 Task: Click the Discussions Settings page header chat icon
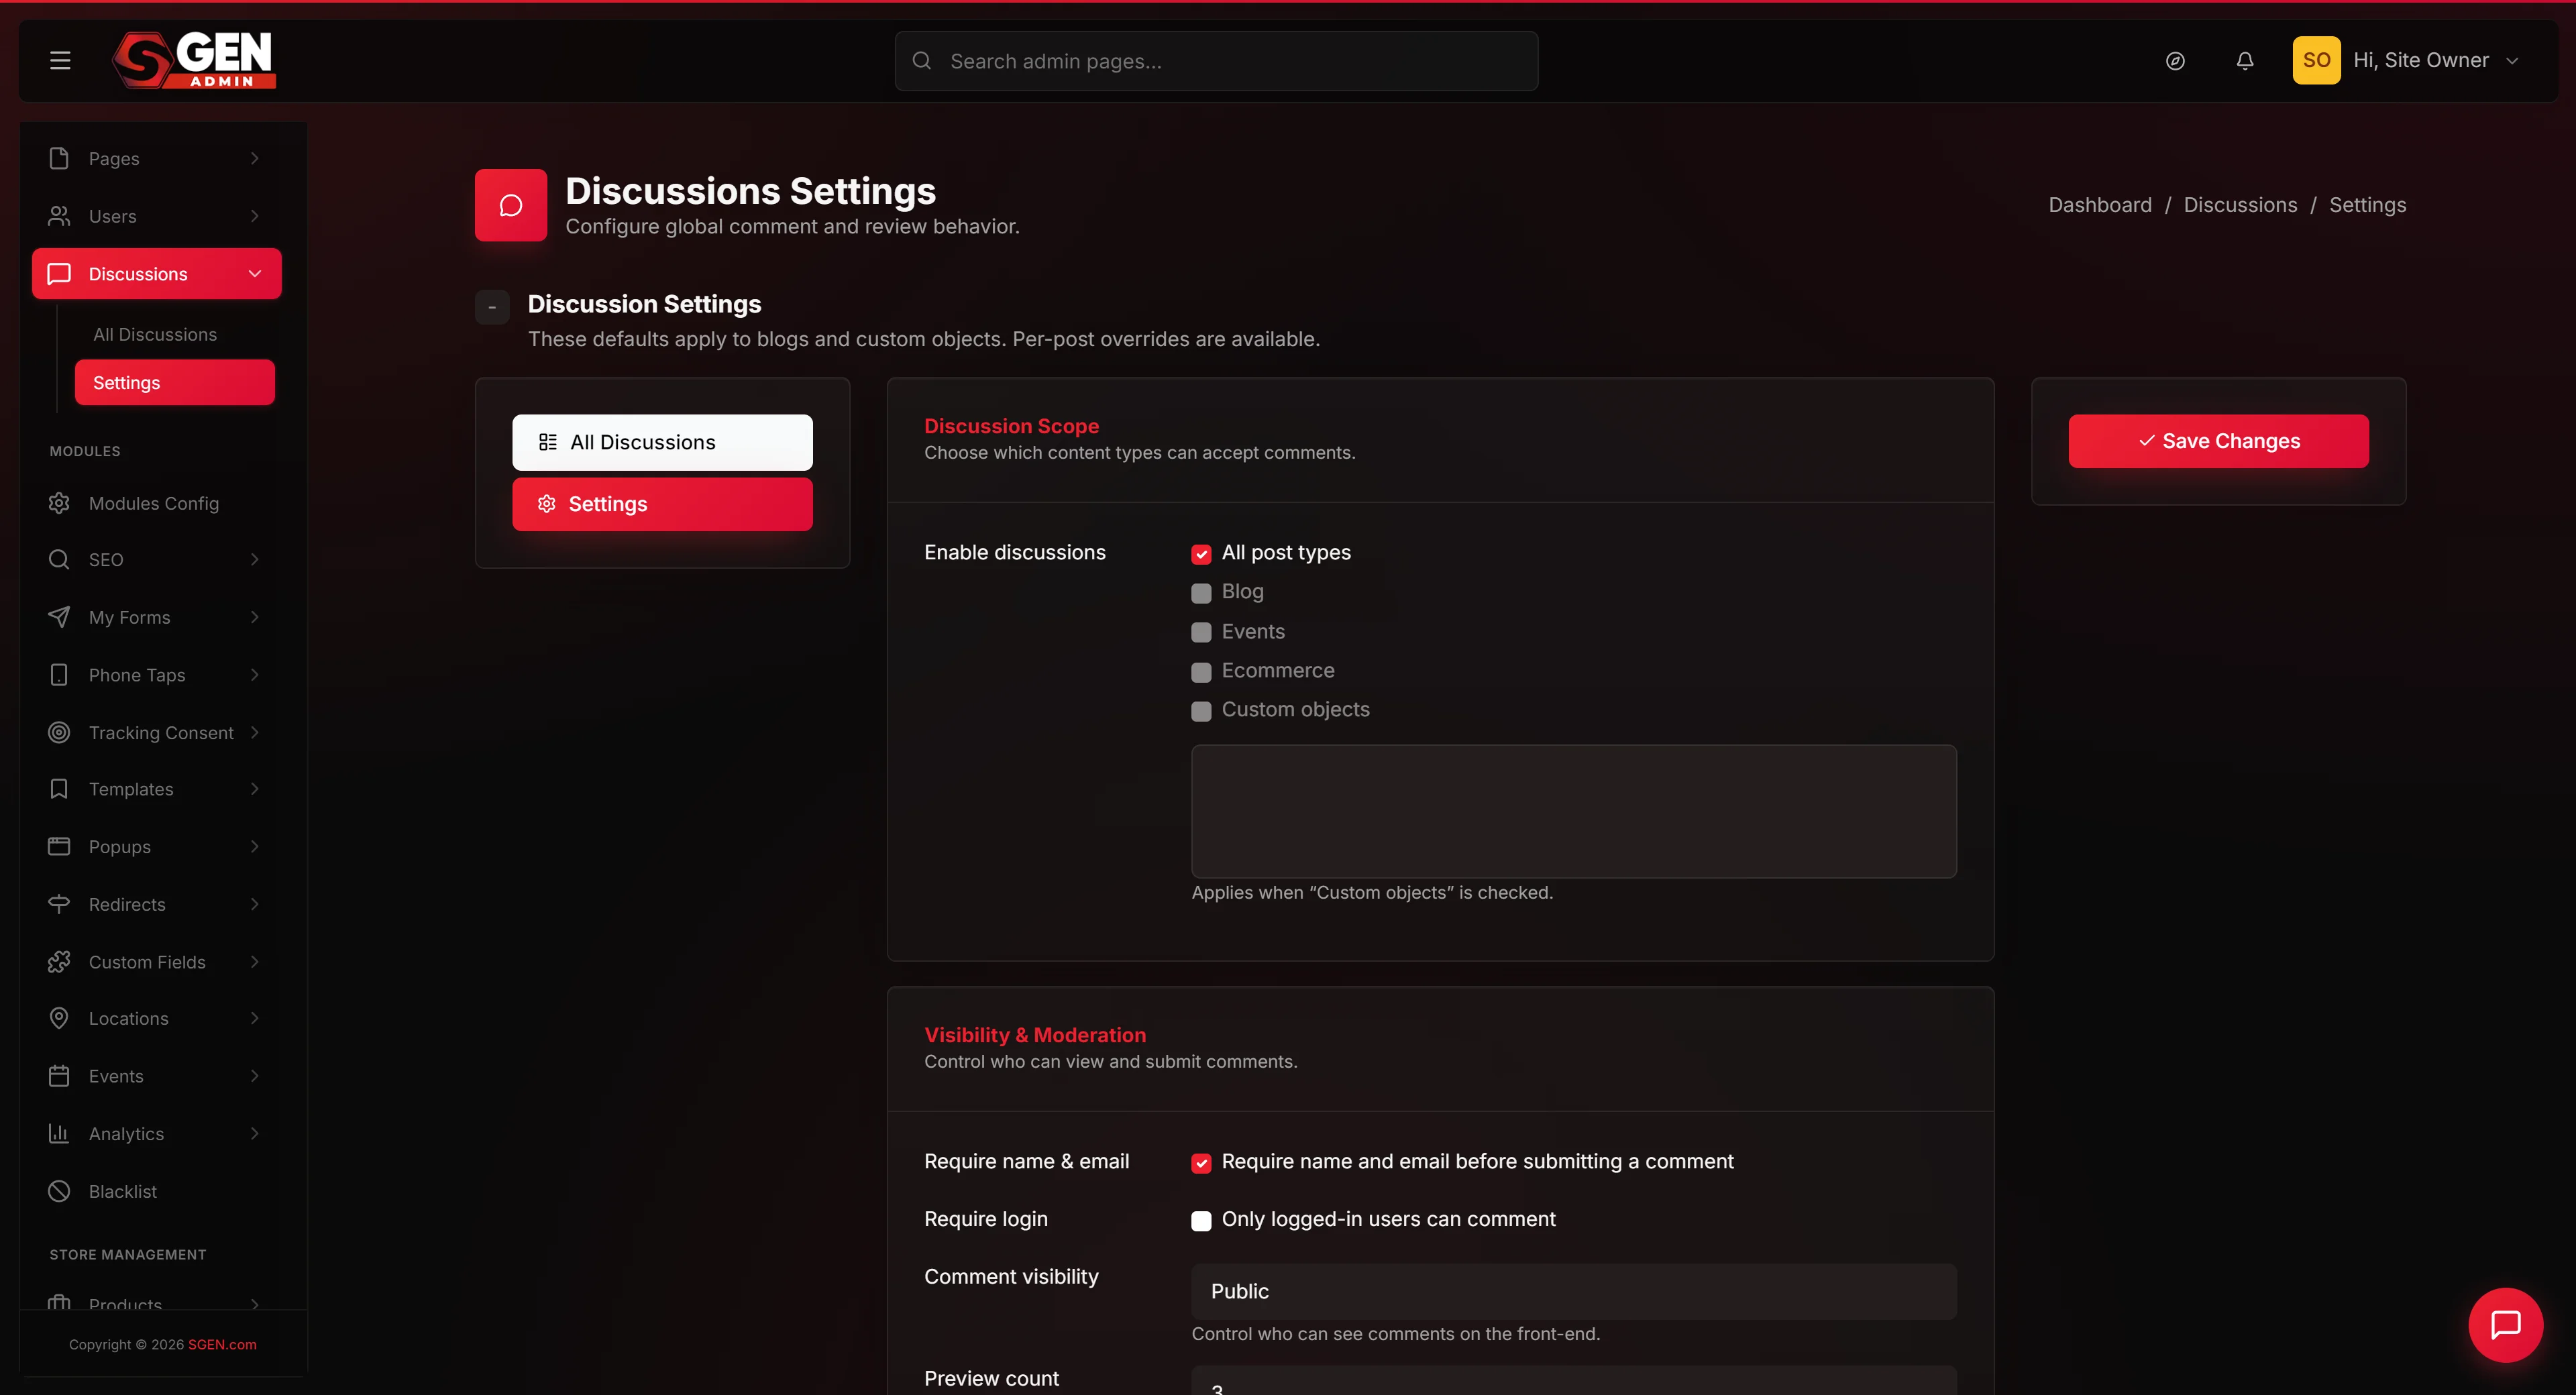[x=511, y=205]
